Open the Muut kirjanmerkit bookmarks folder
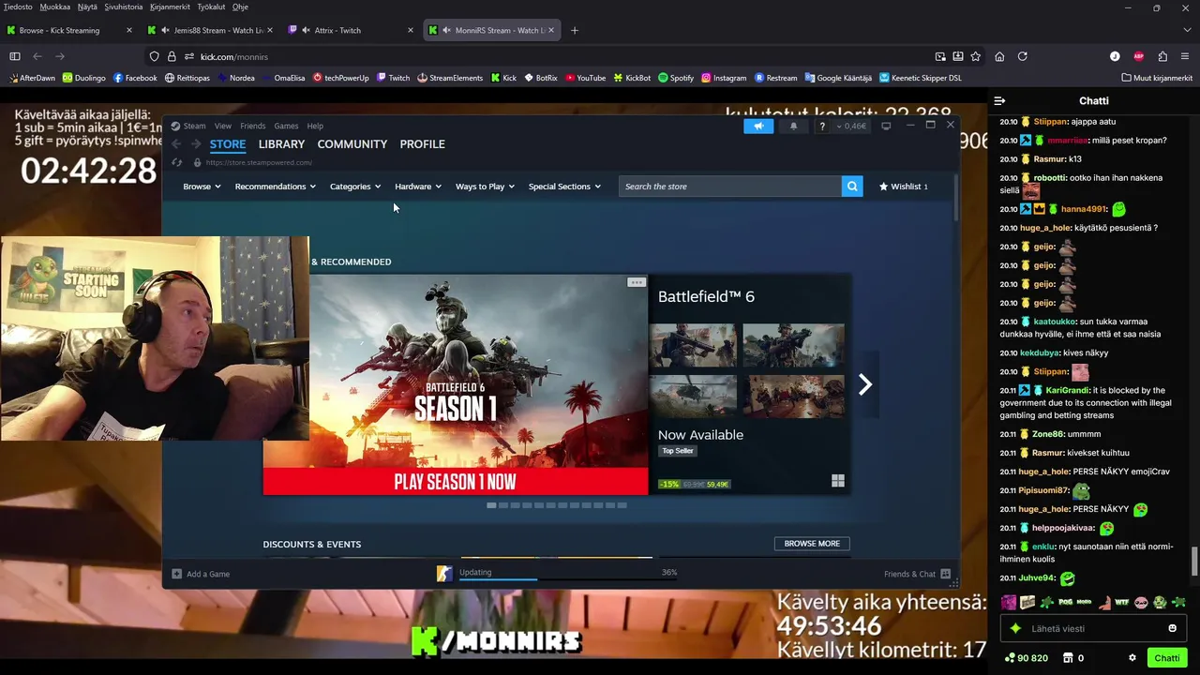Image resolution: width=1200 pixels, height=675 pixels. click(1156, 78)
